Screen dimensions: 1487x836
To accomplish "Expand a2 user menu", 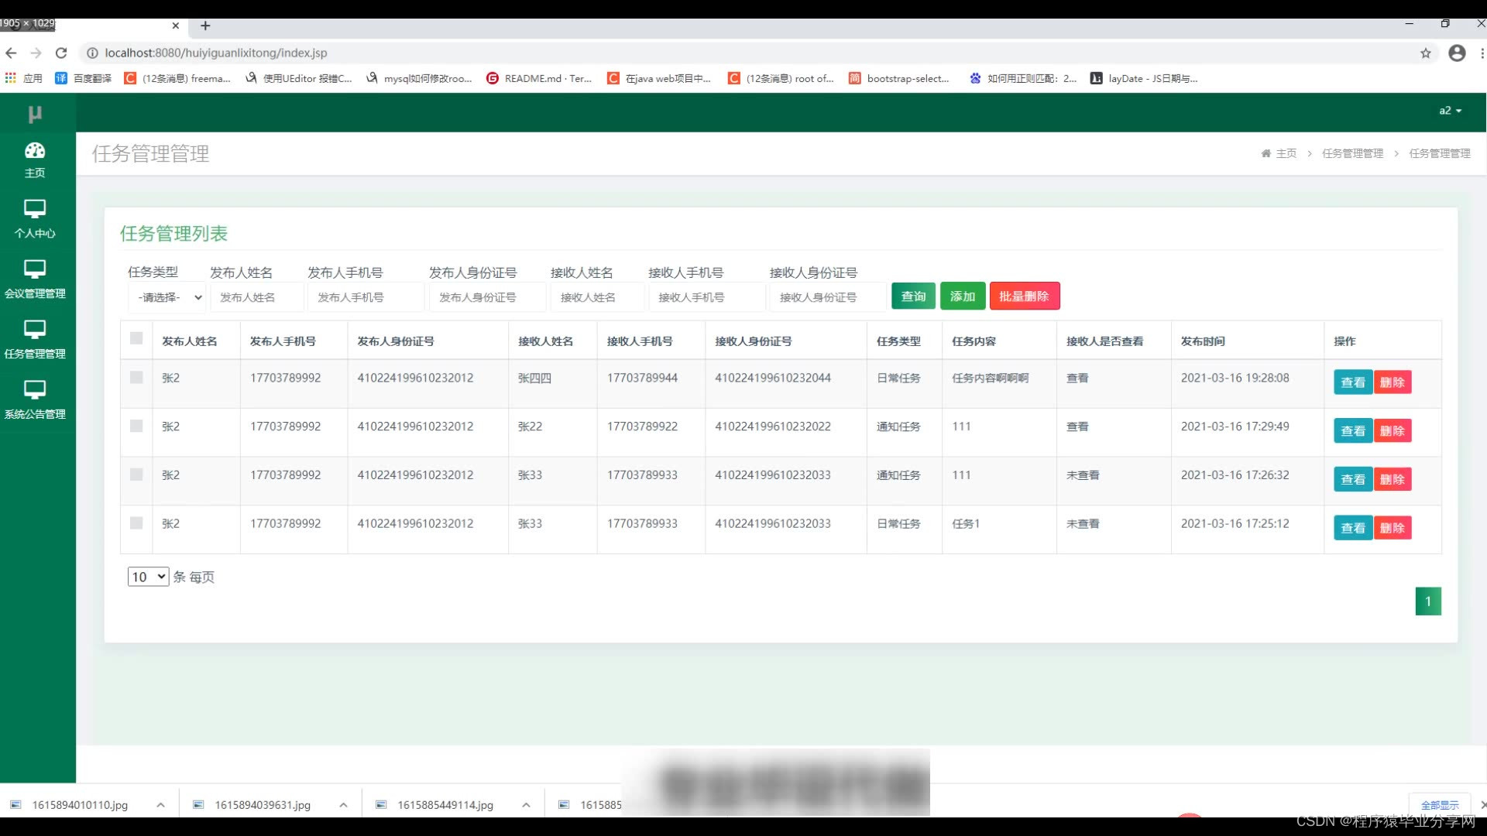I will [x=1450, y=111].
